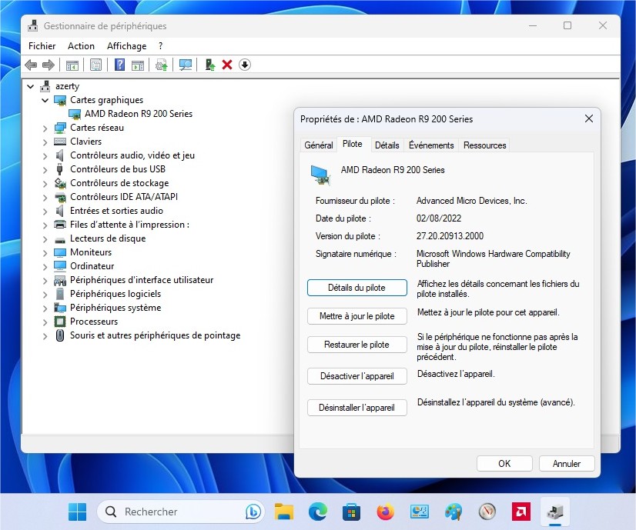This screenshot has height=530, width=636.
Task: Toggle the console tree pane icon
Action: coord(72,65)
